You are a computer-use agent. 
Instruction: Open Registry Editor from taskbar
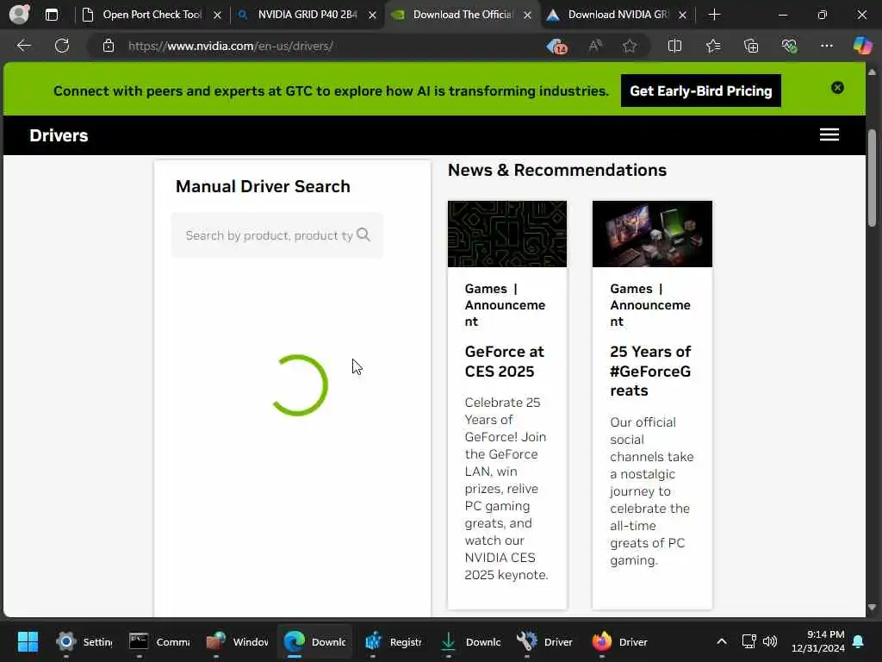pyautogui.click(x=393, y=641)
